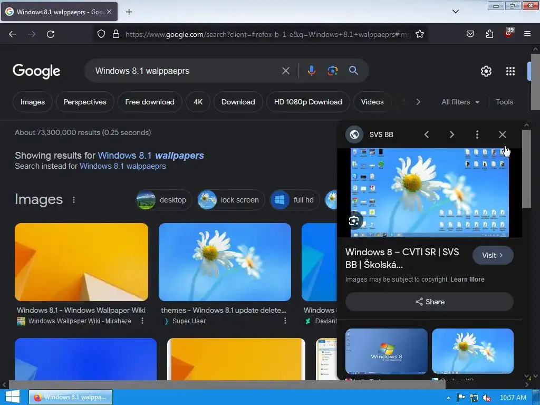
Task: Refine images by the full hd chip
Action: 295,200
